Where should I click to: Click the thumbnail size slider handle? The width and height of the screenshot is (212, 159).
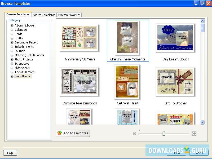(163, 134)
